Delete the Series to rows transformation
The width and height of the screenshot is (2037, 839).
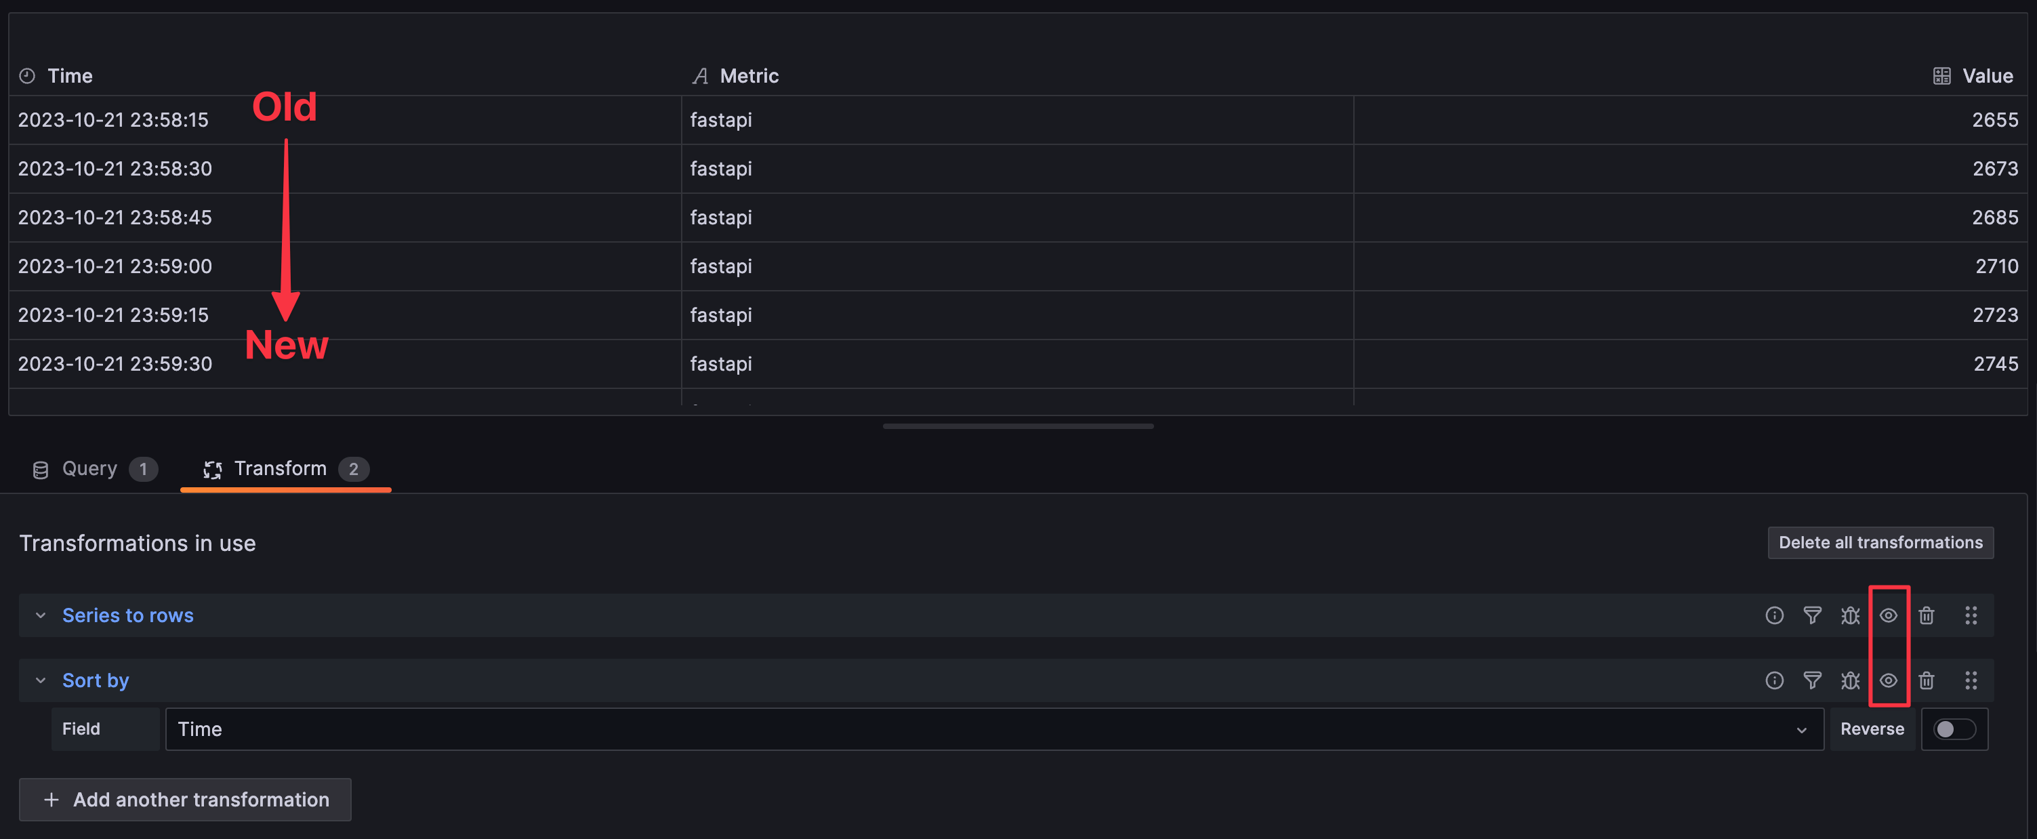pos(1927,615)
